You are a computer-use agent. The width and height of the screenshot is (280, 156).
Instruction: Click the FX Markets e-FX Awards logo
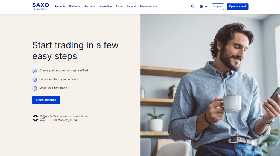point(42,118)
